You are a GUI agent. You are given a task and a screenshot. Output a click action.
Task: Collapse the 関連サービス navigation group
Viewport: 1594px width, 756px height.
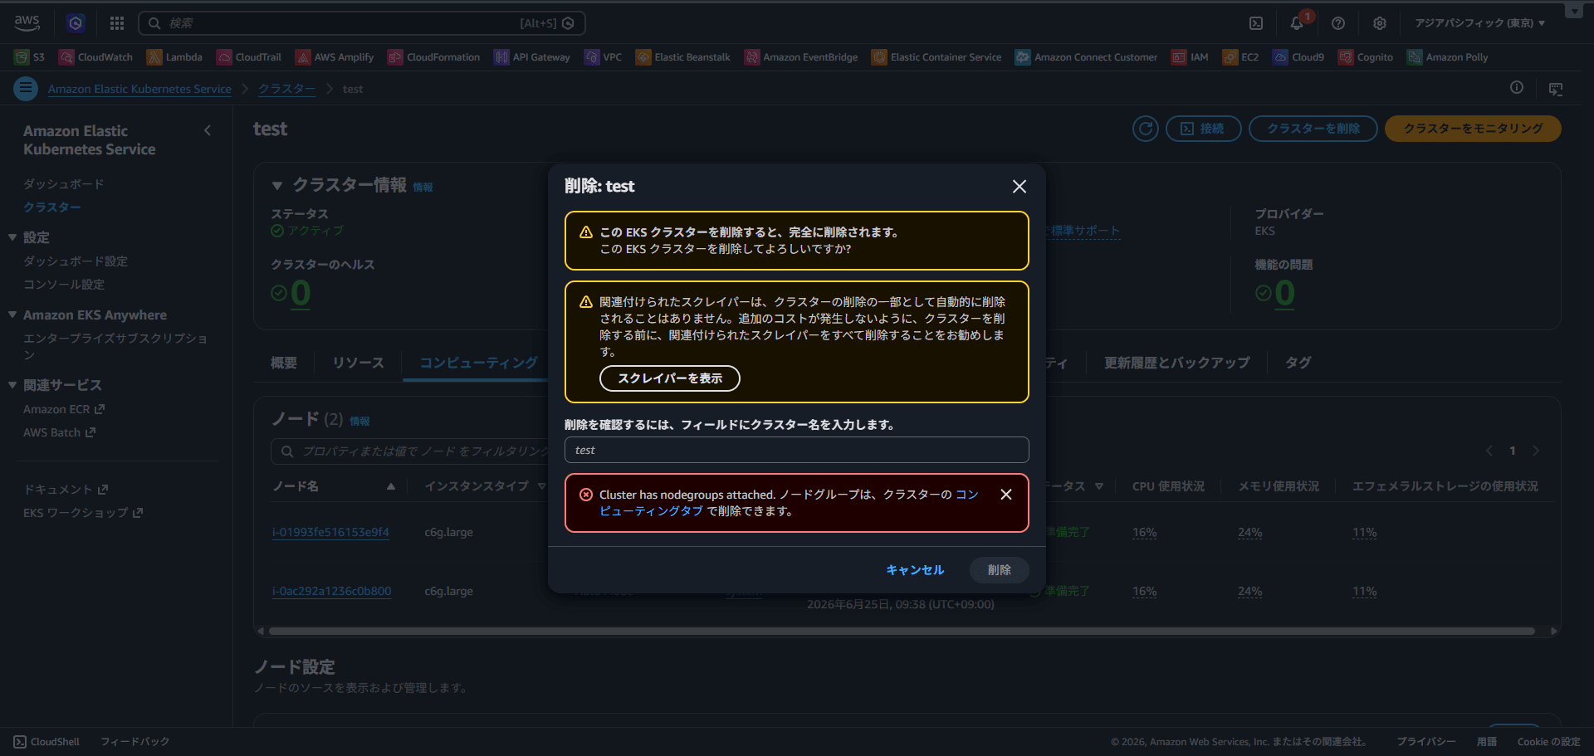coord(12,385)
